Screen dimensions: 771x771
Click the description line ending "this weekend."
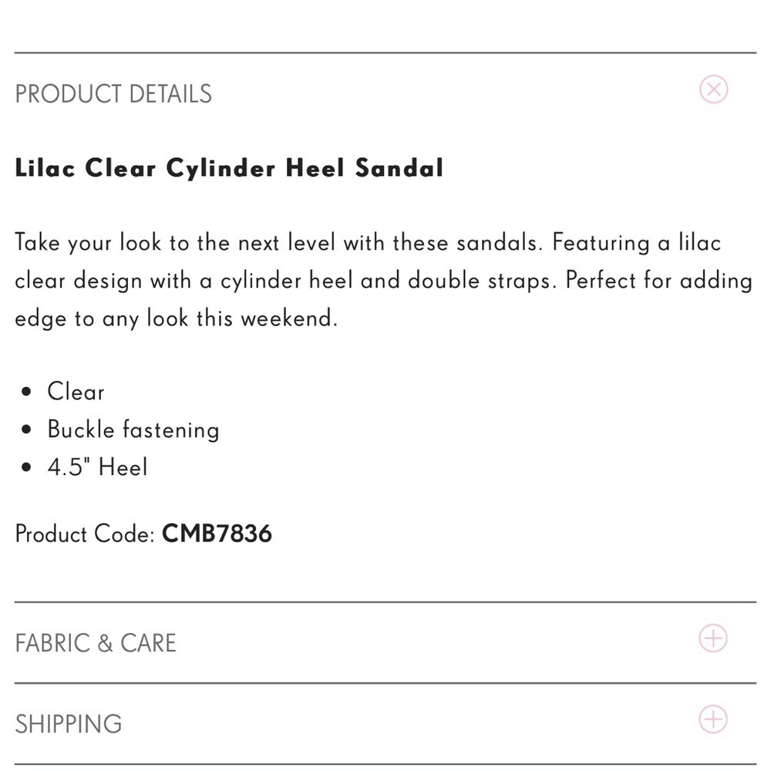point(176,318)
